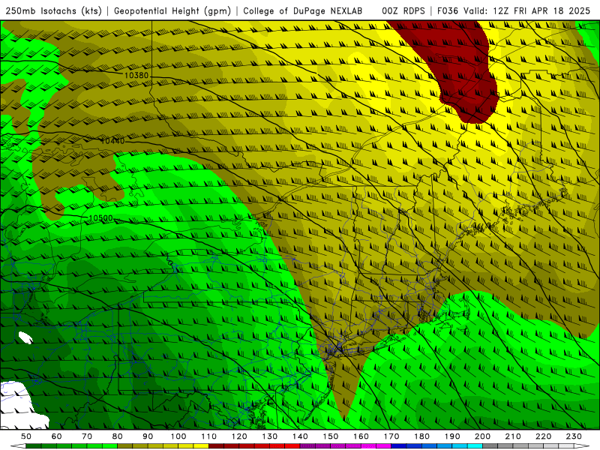The height and width of the screenshot is (450, 600).
Task: Click the 200 value on the color scale
Action: point(482,436)
